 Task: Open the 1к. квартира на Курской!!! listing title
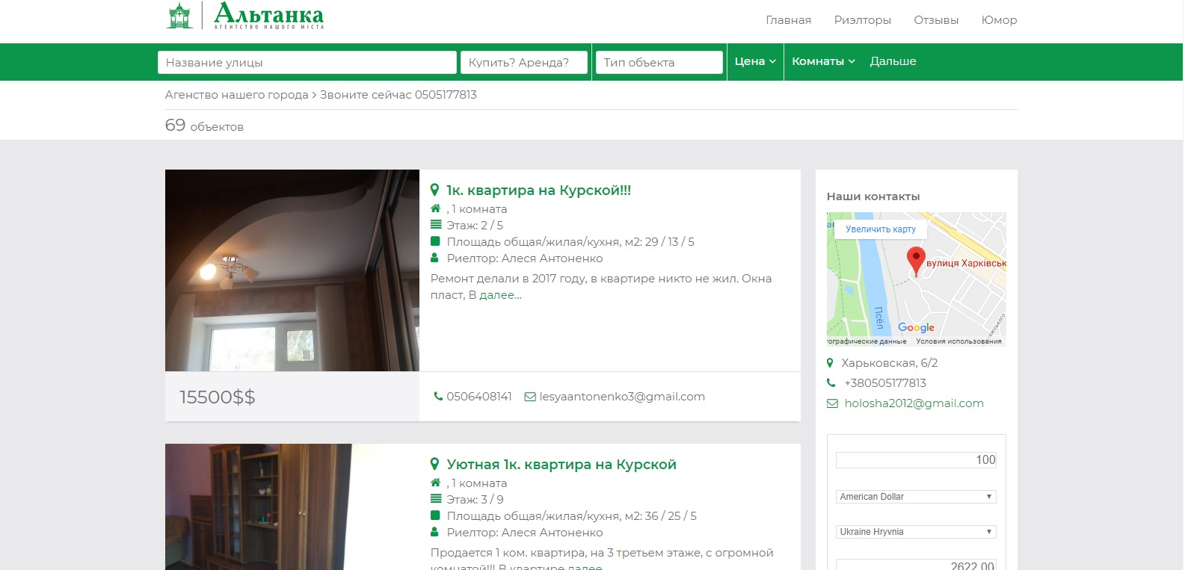coord(538,190)
